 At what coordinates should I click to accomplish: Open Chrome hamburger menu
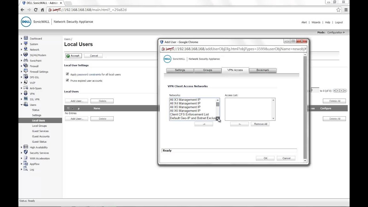(x=346, y=10)
